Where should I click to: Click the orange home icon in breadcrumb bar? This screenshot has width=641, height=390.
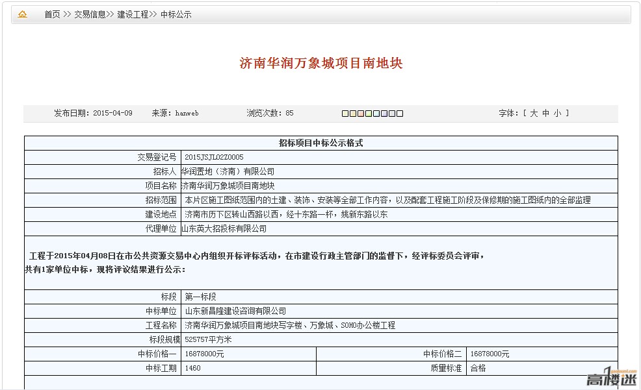coord(23,14)
